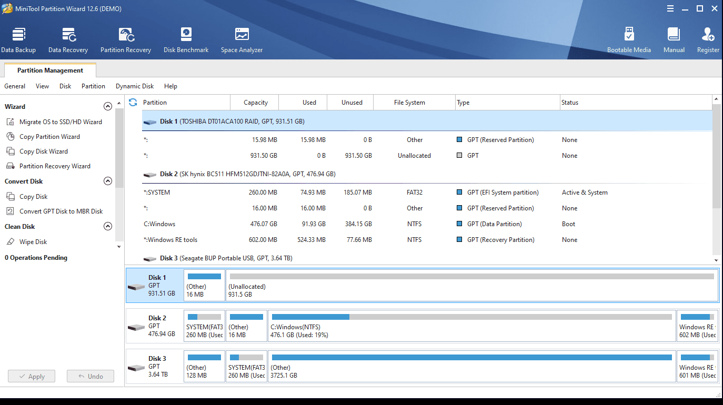Open the Manual book icon
Image resolution: width=723 pixels, height=405 pixels.
point(674,35)
